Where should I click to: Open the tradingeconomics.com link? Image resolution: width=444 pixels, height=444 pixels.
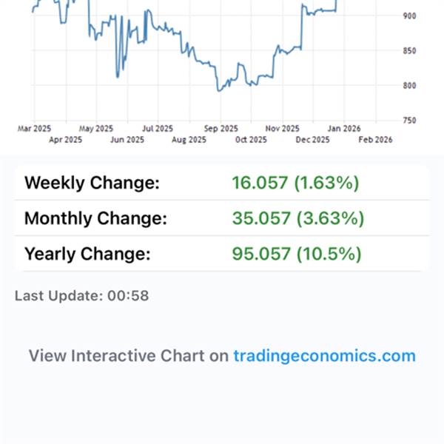tap(324, 355)
